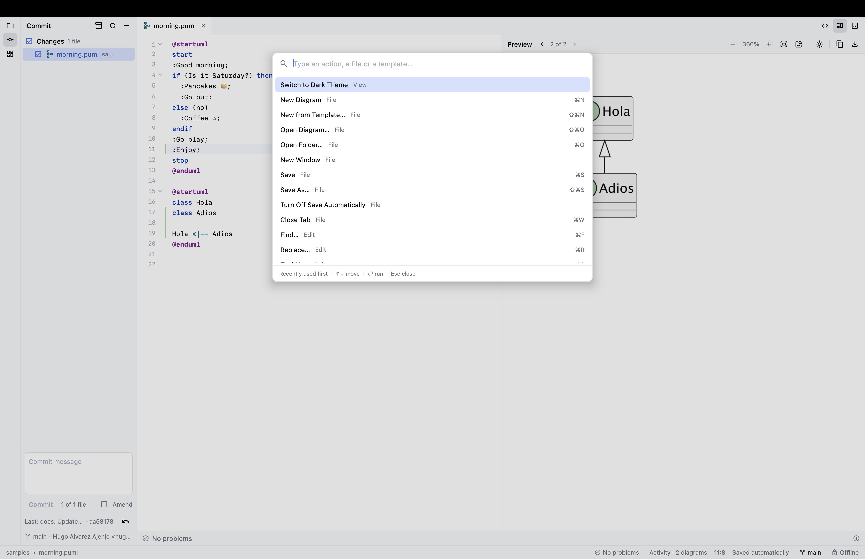
Task: Choose the Save action
Action: (432, 175)
